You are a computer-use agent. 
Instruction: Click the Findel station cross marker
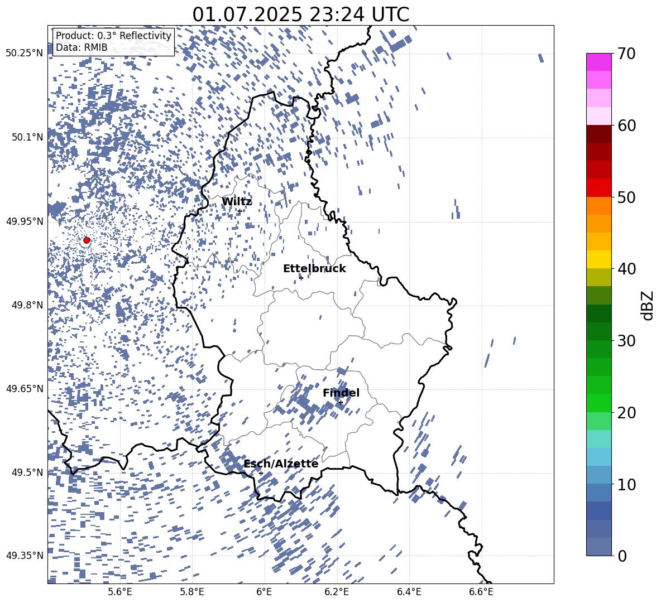pyautogui.click(x=341, y=403)
